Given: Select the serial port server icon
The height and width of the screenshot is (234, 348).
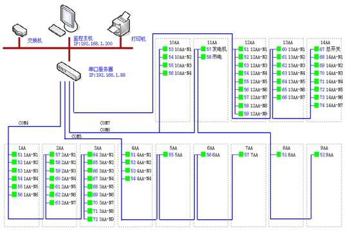Looking at the screenshot, I should [x=69, y=71].
